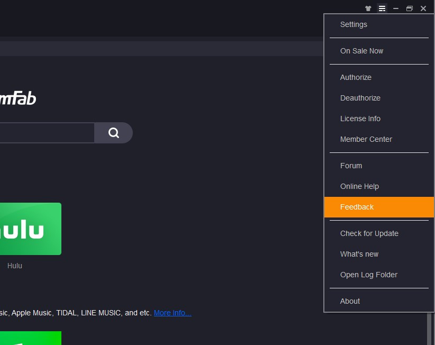The width and height of the screenshot is (435, 345).
Task: Select Online Help
Action: (359, 186)
